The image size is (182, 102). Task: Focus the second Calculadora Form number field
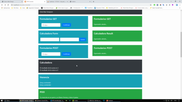[69, 39]
